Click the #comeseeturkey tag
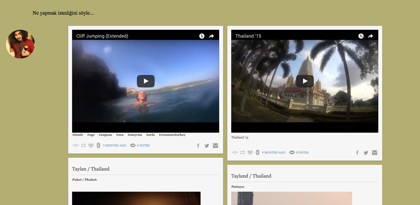Image resolution: width=420 pixels, height=205 pixels. point(172,135)
